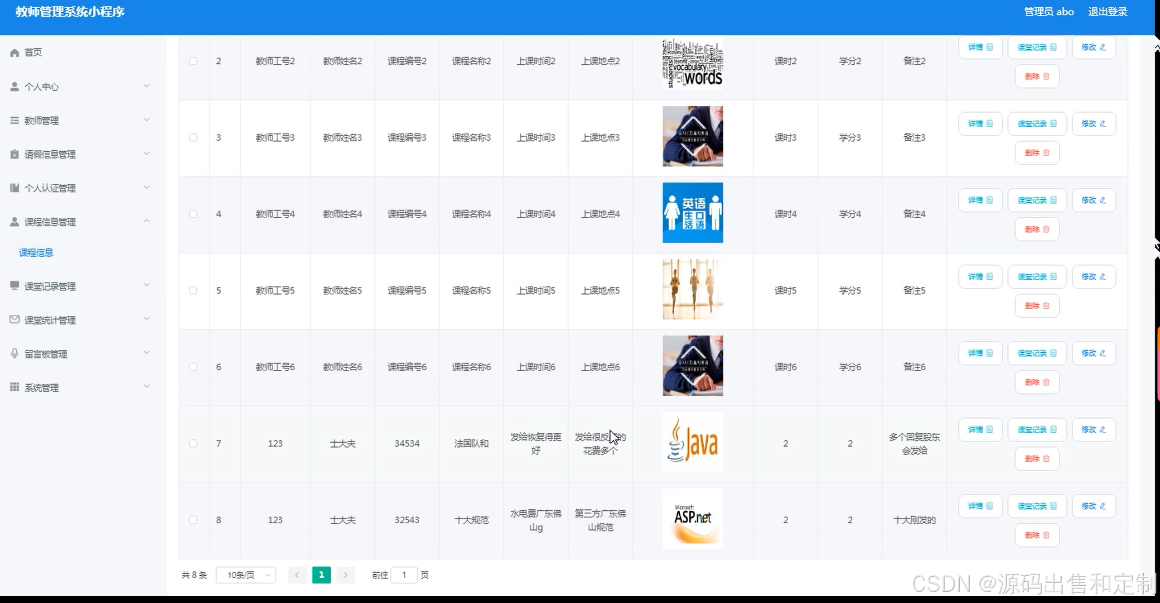Expand the 课堂统计管理 chevron
The image size is (1160, 603).
tap(146, 319)
